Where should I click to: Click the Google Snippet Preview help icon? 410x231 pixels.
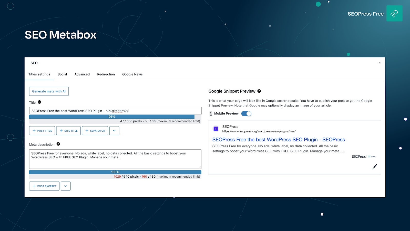pyautogui.click(x=259, y=91)
